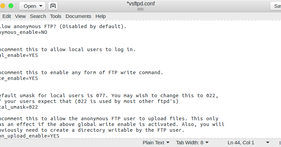This screenshot has height=147, width=281.
Task: Click the new document tab icon
Action: click(x=53, y=6)
